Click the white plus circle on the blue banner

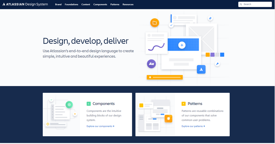pyautogui.click(x=182, y=45)
